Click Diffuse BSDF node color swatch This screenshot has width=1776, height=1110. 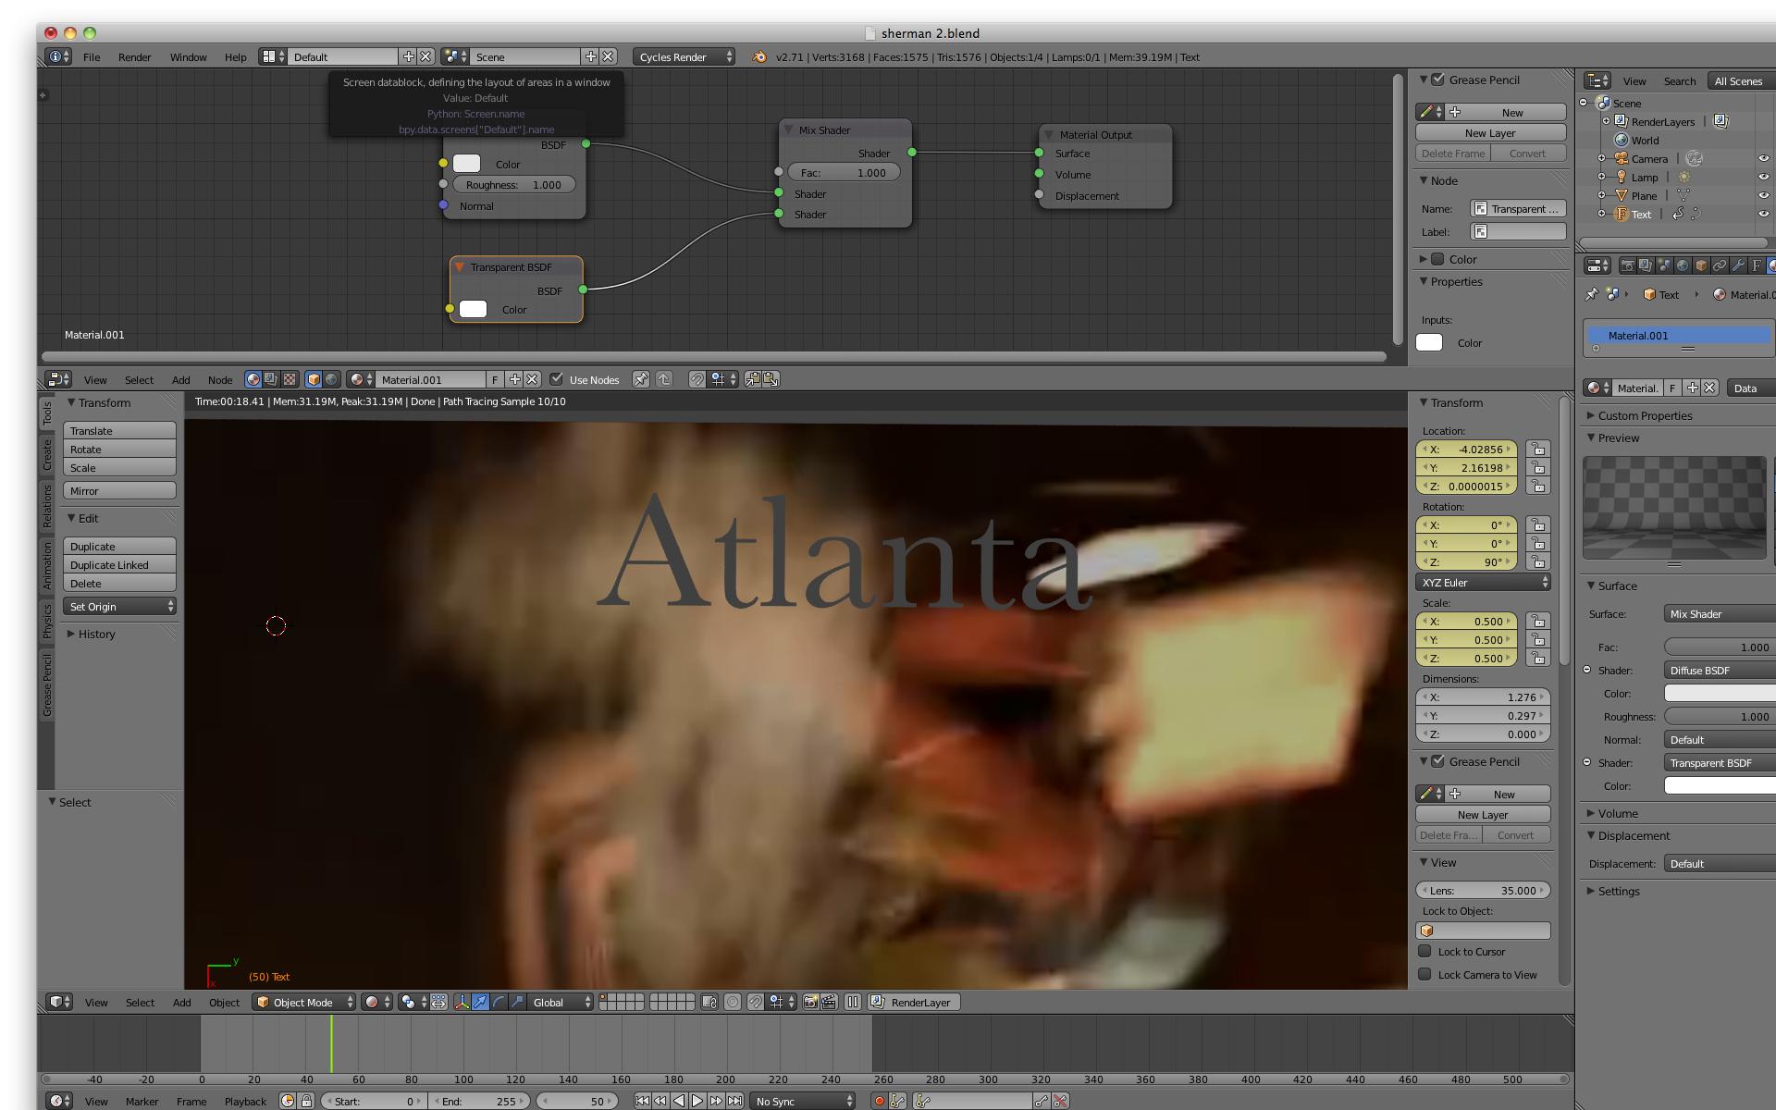click(466, 164)
